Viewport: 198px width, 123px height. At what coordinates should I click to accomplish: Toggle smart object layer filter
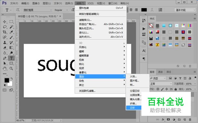(190, 78)
